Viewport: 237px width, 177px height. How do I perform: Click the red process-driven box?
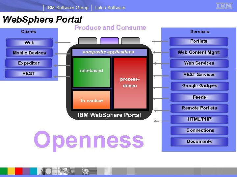pyautogui.click(x=130, y=83)
